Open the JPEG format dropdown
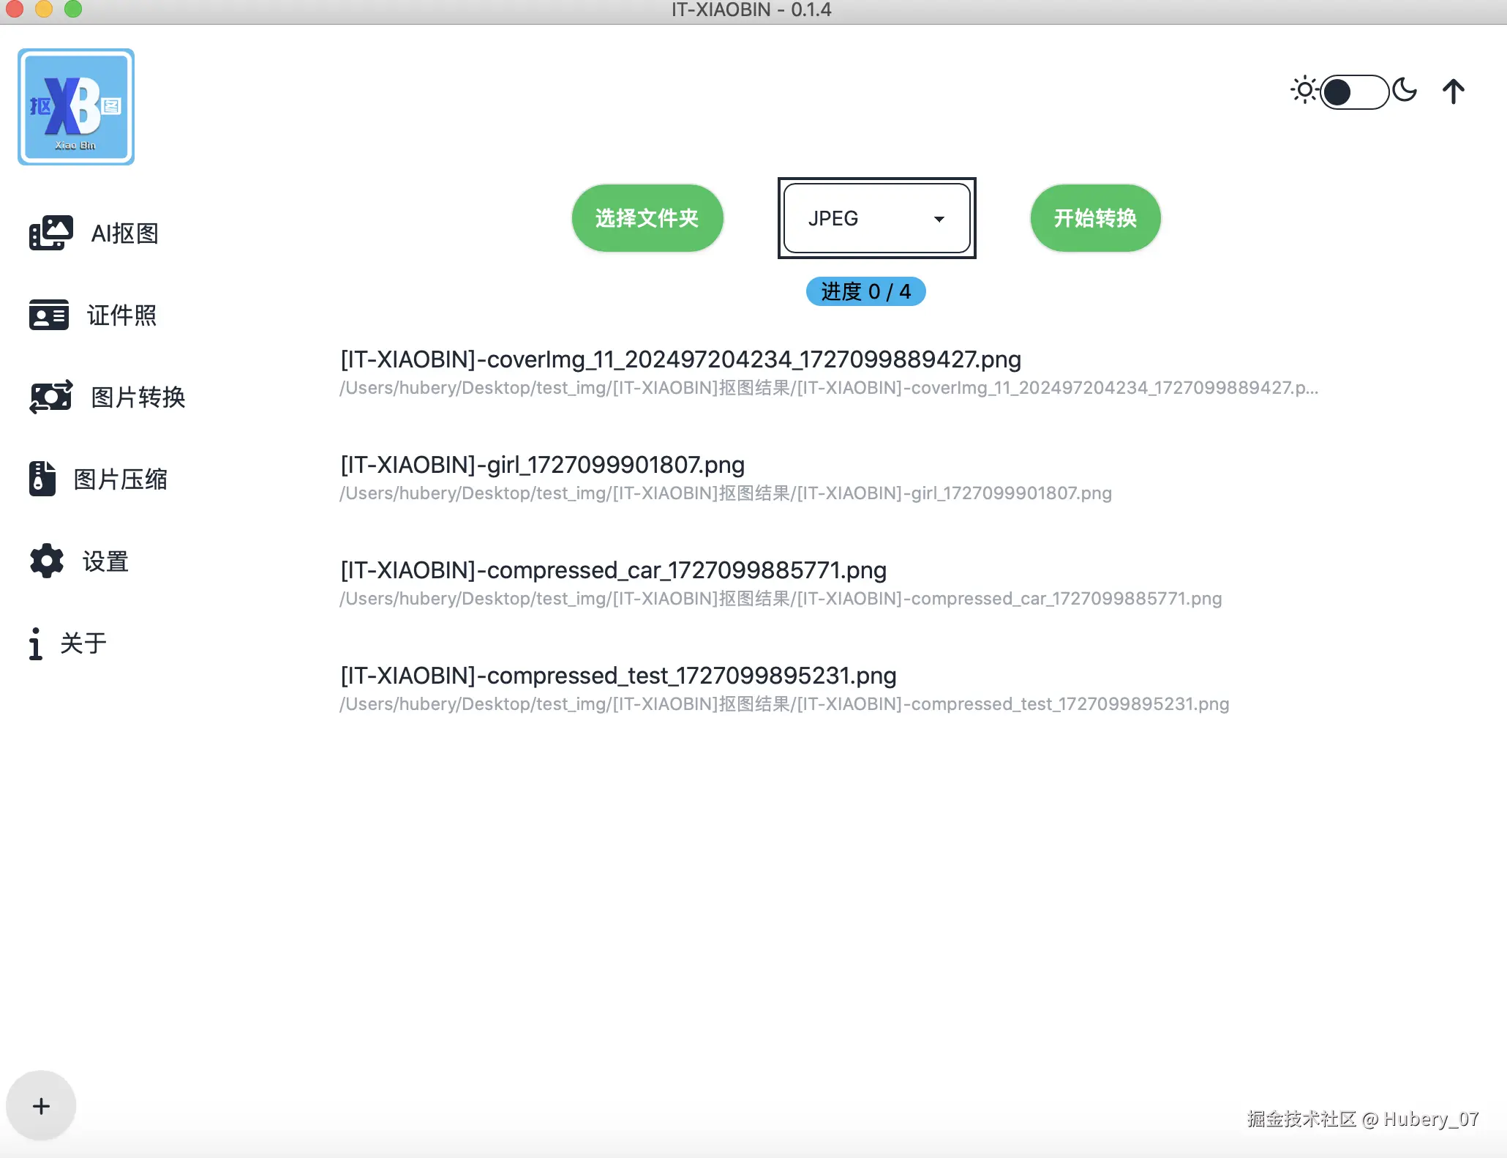Screen dimensions: 1507x1158 coord(876,218)
